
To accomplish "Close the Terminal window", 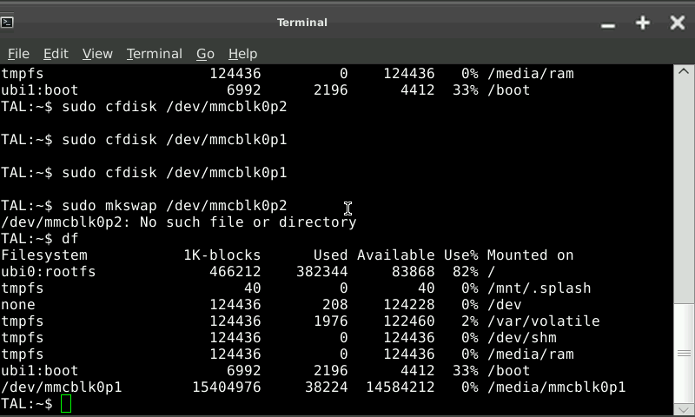I will (678, 23).
